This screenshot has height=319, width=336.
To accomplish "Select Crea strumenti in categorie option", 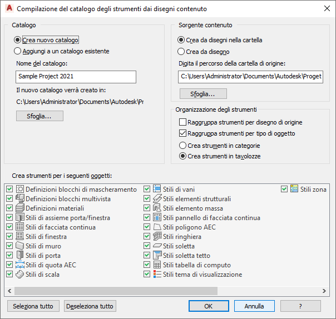I will click(x=181, y=146).
